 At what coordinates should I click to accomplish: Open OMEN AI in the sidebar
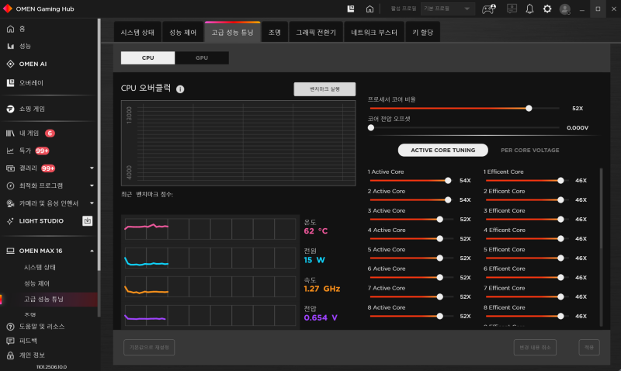pos(26,64)
